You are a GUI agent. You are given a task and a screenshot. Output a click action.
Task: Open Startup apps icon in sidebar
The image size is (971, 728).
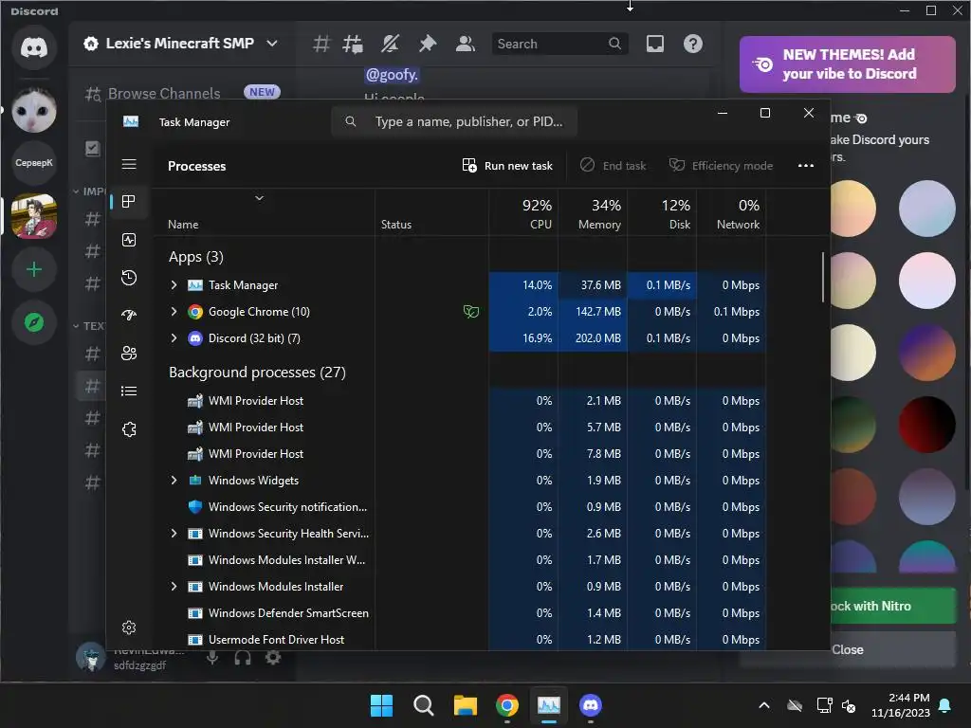129,315
